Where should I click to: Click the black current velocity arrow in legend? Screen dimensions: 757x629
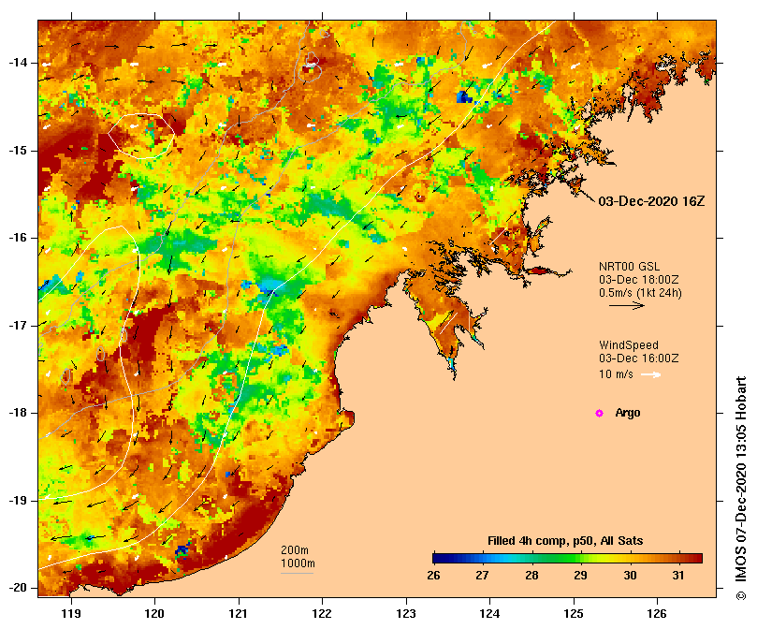pos(627,305)
